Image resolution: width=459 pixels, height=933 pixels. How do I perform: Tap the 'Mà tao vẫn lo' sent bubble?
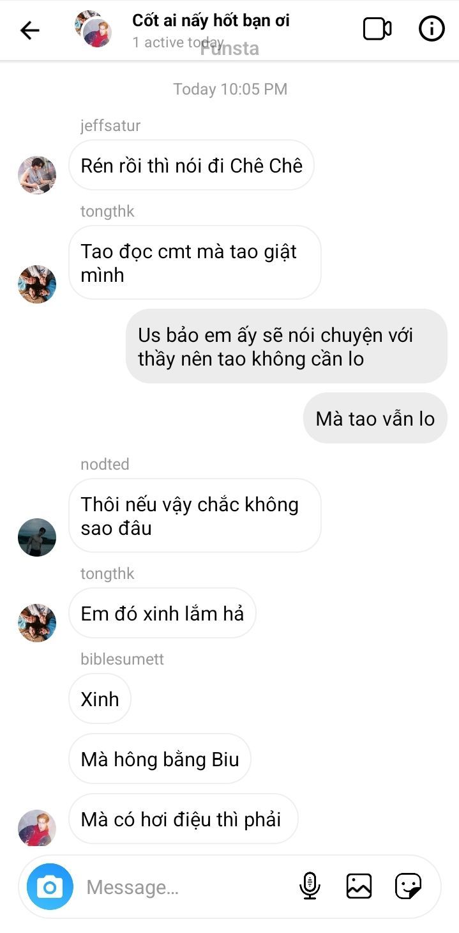coord(375,419)
